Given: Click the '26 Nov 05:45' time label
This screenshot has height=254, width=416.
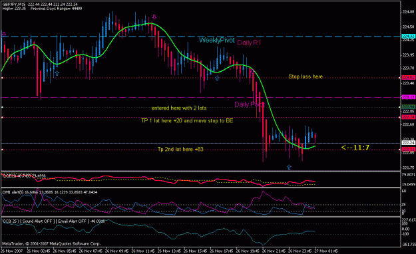Looking at the screenshot, I should pos(65,251).
